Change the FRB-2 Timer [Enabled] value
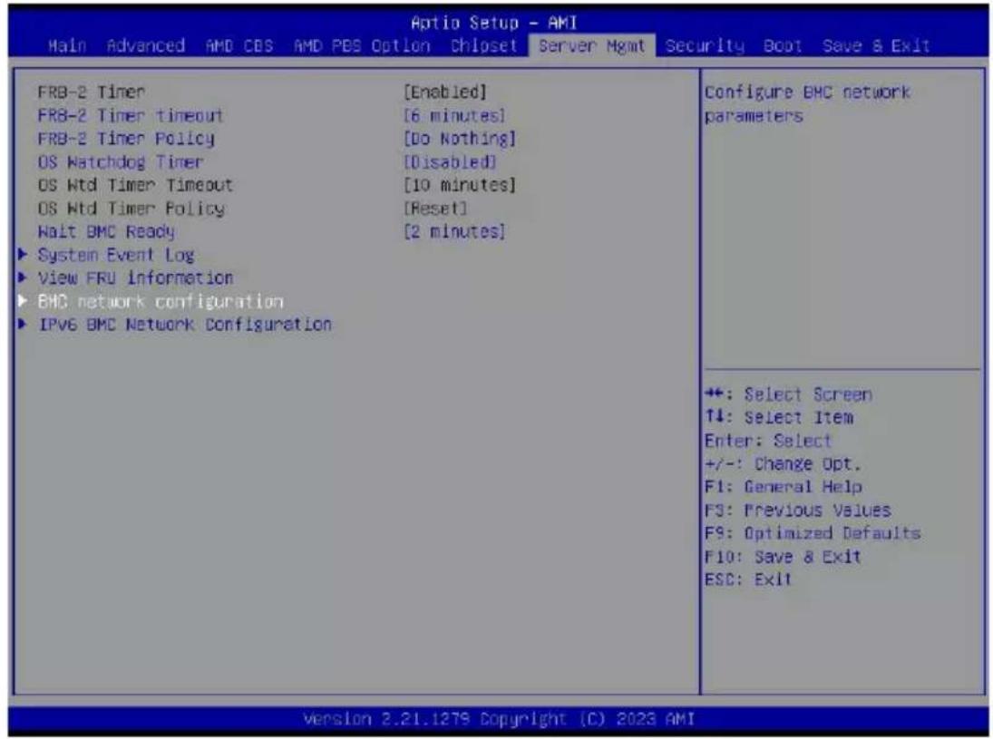993x739 pixels. [x=445, y=92]
